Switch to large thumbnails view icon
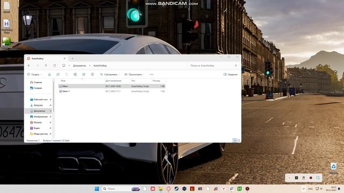This screenshot has height=193, width=344. (239, 140)
